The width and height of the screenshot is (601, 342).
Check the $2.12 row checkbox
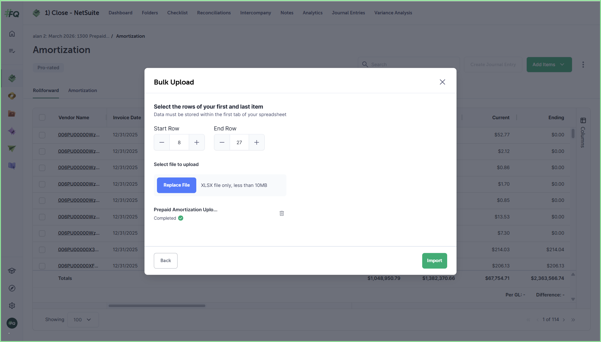pos(42,151)
